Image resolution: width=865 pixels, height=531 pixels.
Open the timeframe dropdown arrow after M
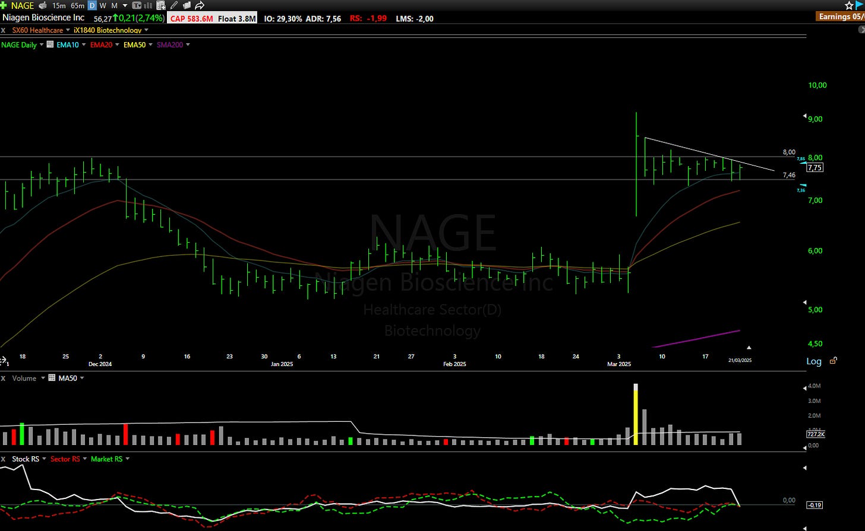click(125, 5)
